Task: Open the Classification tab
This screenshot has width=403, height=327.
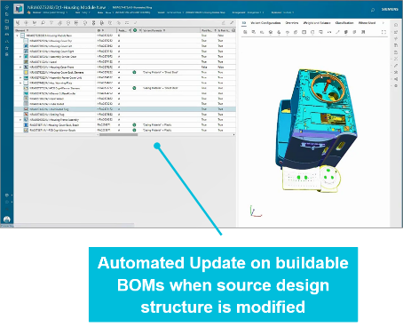Action: (x=344, y=23)
